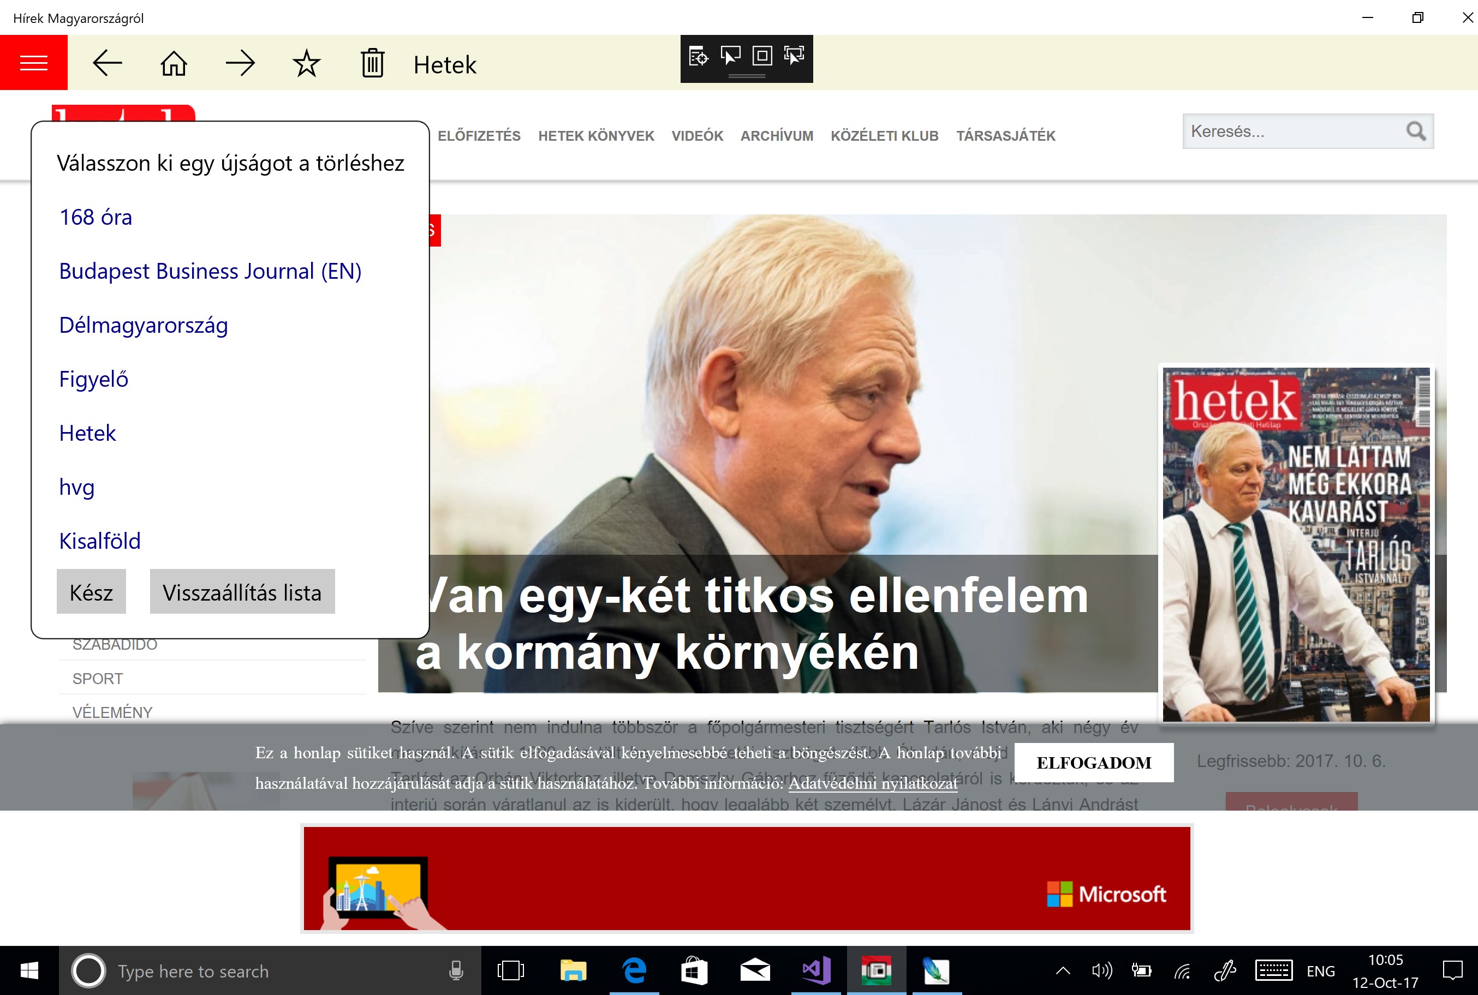This screenshot has height=995, width=1478.
Task: Open Microsoft Edge from the taskbar
Action: [634, 971]
